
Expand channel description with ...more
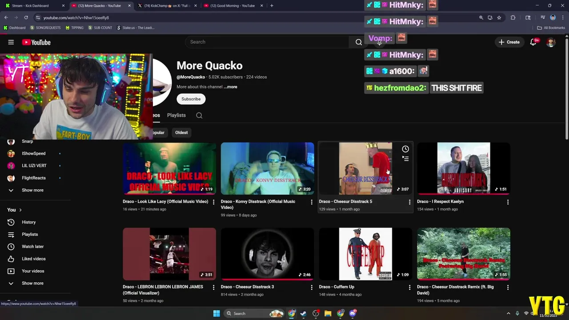pyautogui.click(x=230, y=87)
